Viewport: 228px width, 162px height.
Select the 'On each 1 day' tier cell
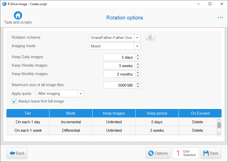click(28, 122)
